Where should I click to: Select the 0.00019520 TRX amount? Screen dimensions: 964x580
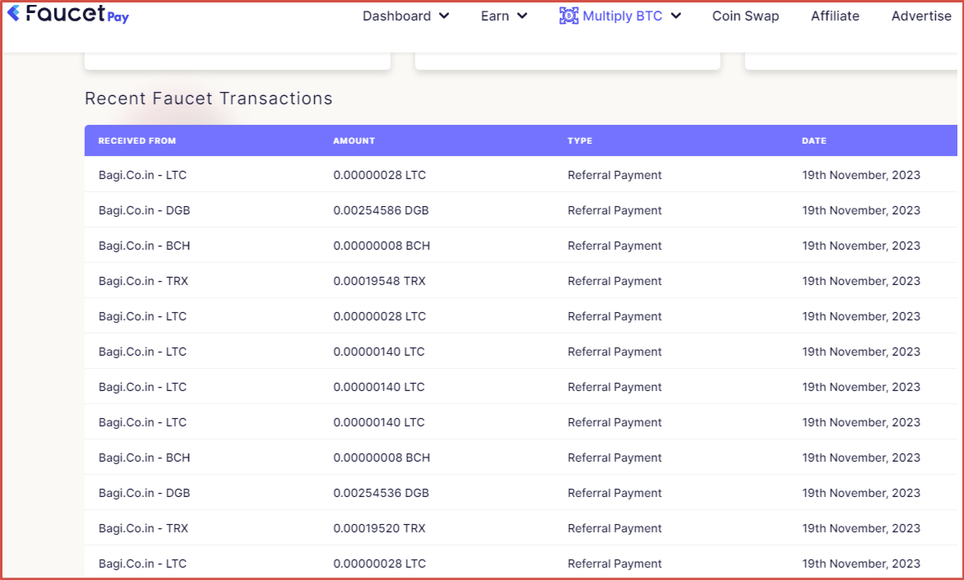click(379, 528)
